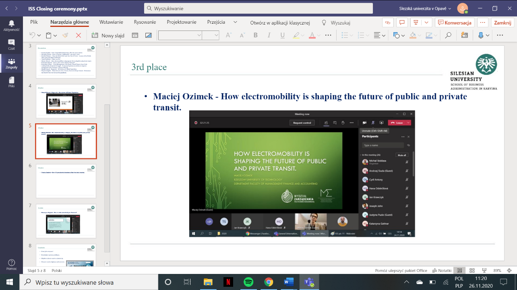Switch to the Projektowanie tab
This screenshot has width=517, height=290.
click(182, 22)
